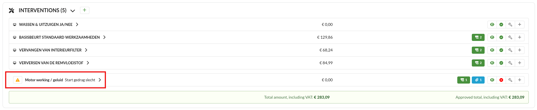The height and width of the screenshot is (110, 537).
Task: Click green parts badge on BASISBEURT row
Action: (x=478, y=37)
